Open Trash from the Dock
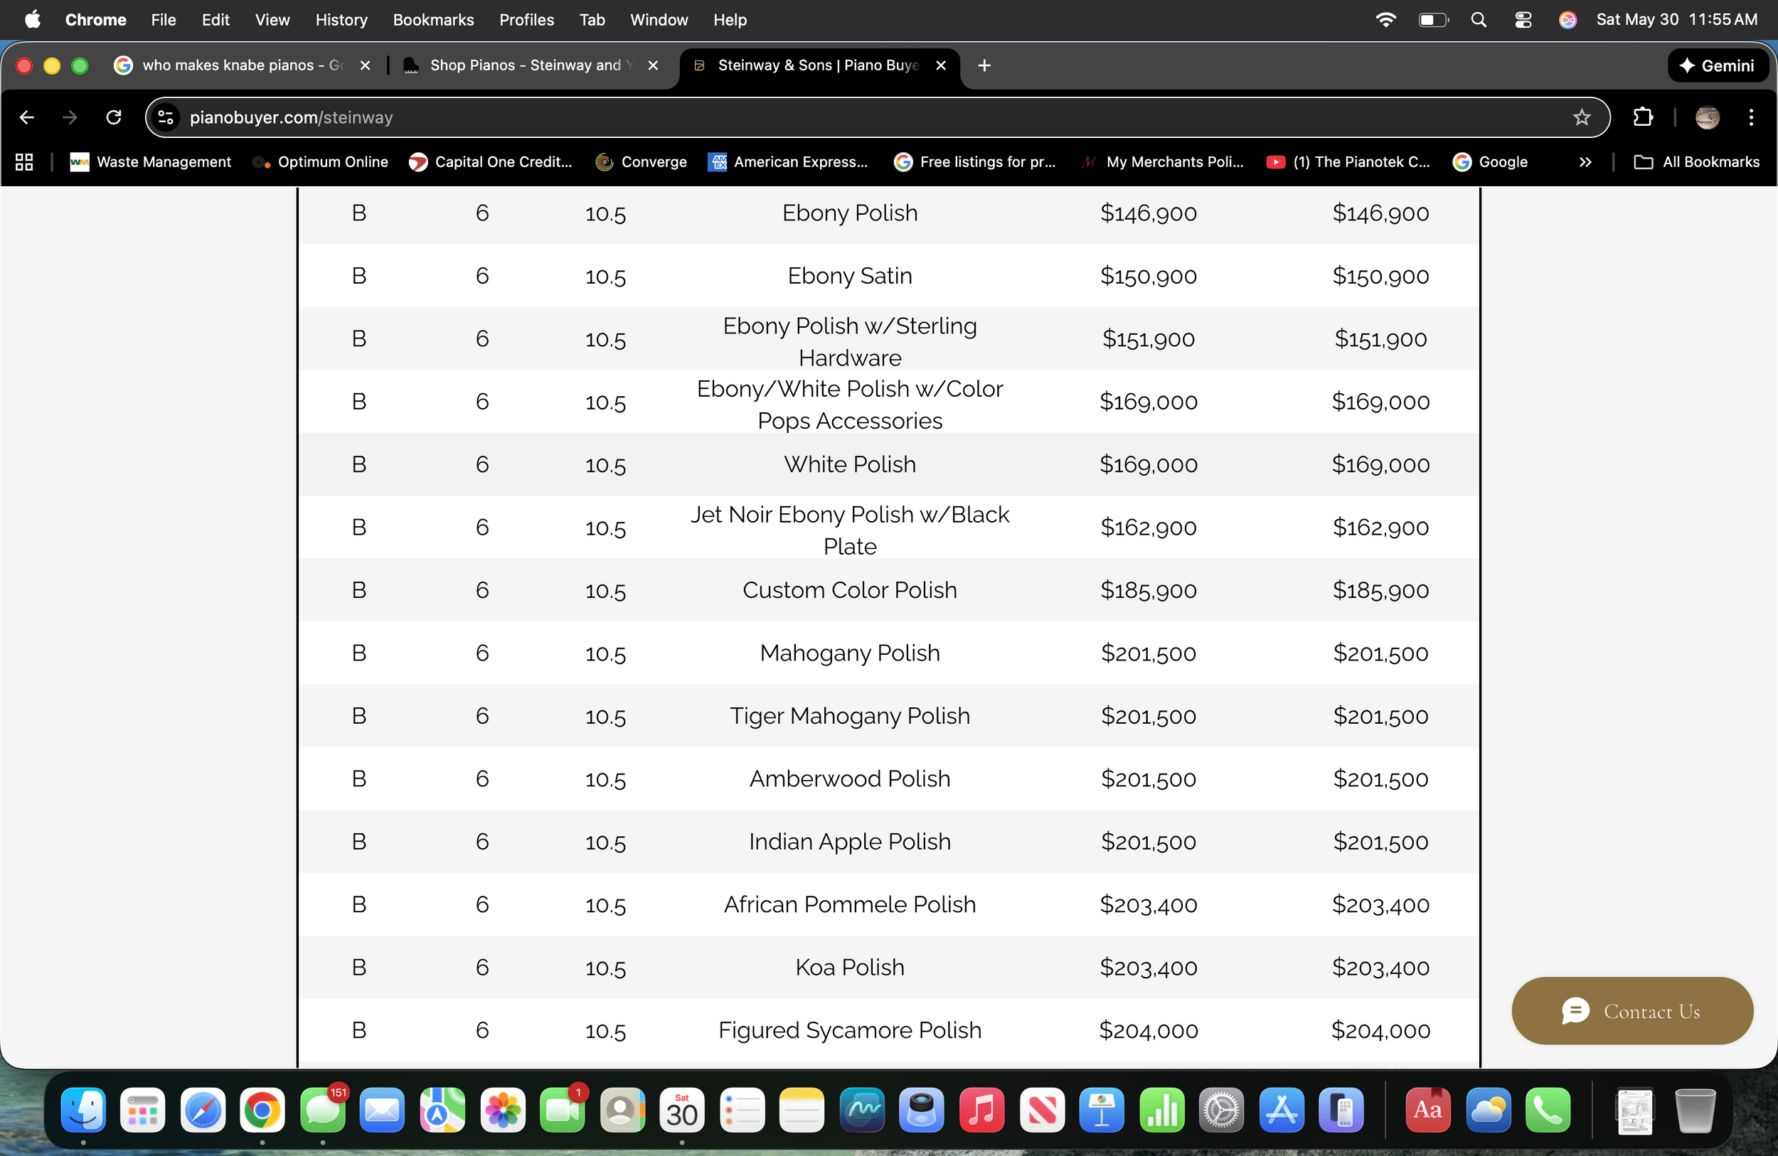The image size is (1778, 1156). tap(1695, 1110)
